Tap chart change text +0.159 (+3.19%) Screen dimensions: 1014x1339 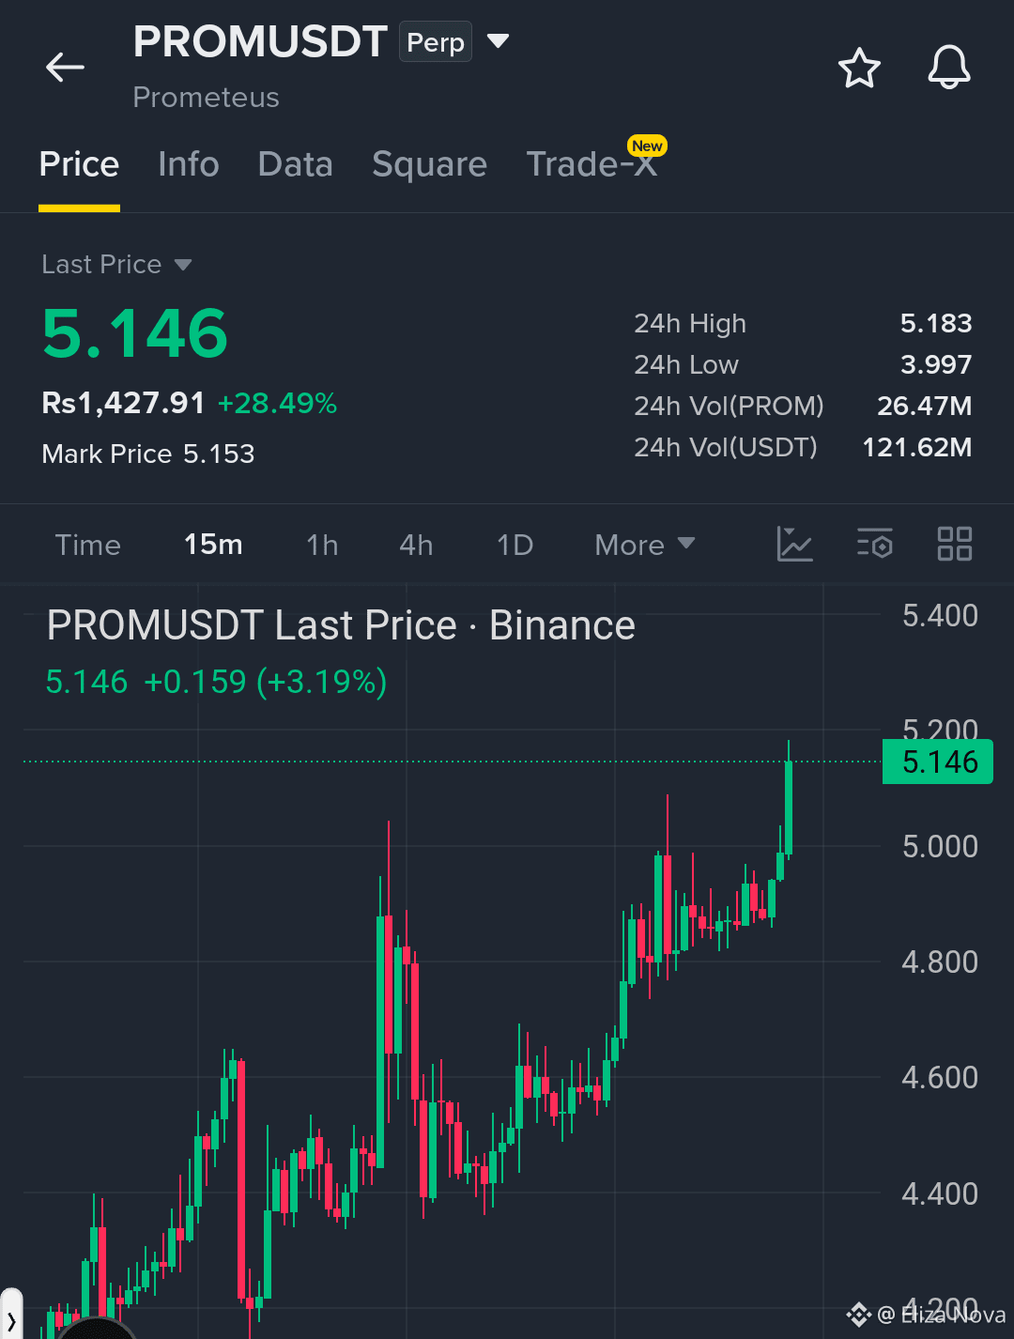click(x=266, y=682)
